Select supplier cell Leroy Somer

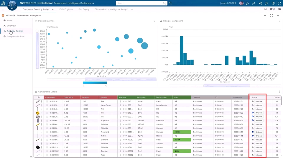(108, 105)
